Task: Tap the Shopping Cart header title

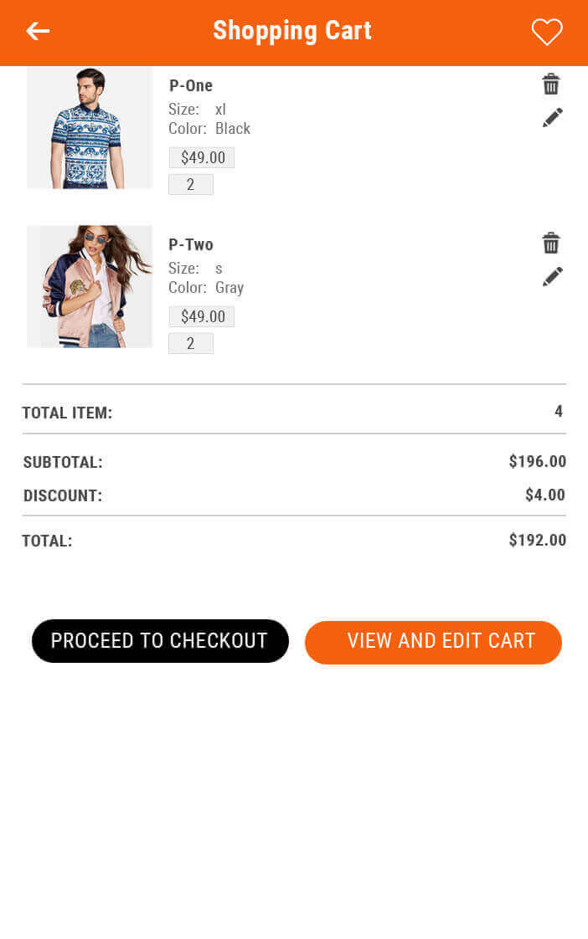Action: (292, 31)
